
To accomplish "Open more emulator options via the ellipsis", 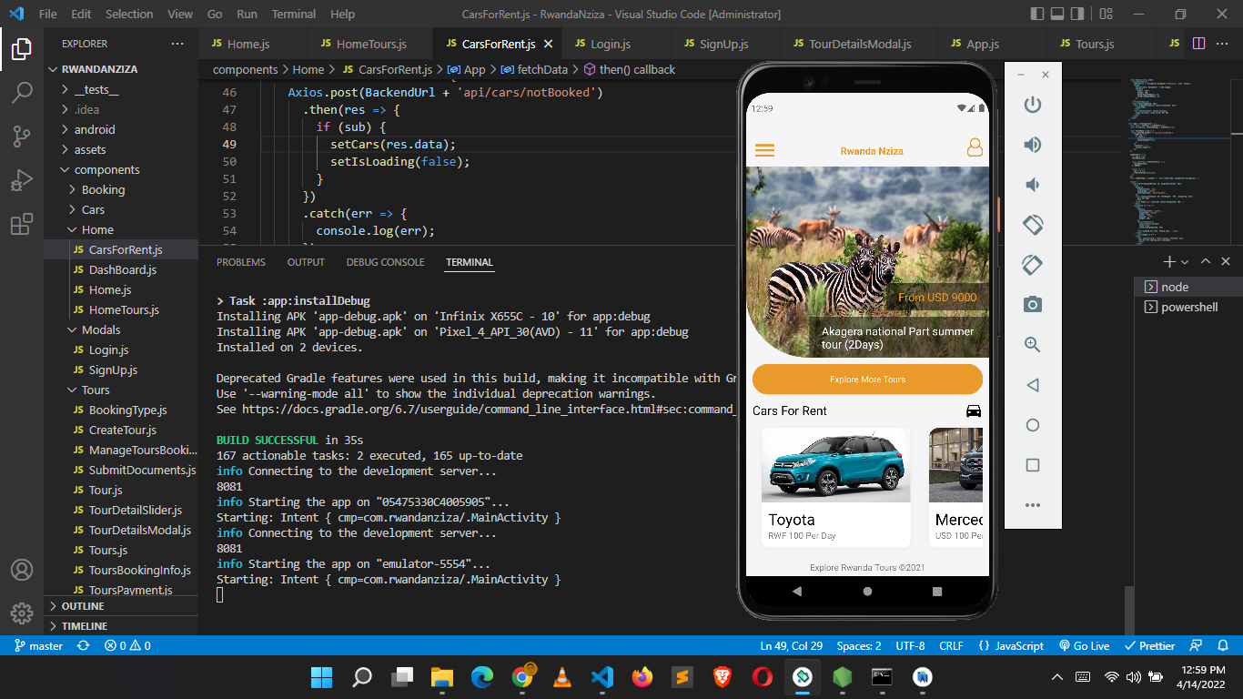I will coord(1032,505).
